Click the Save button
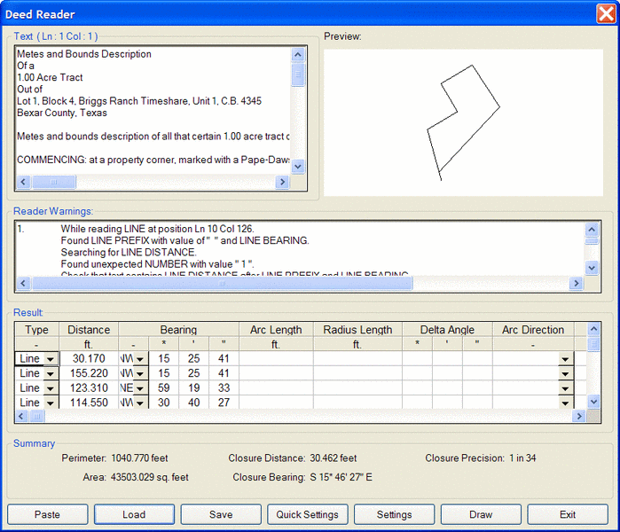This screenshot has height=532, width=620. (x=221, y=514)
